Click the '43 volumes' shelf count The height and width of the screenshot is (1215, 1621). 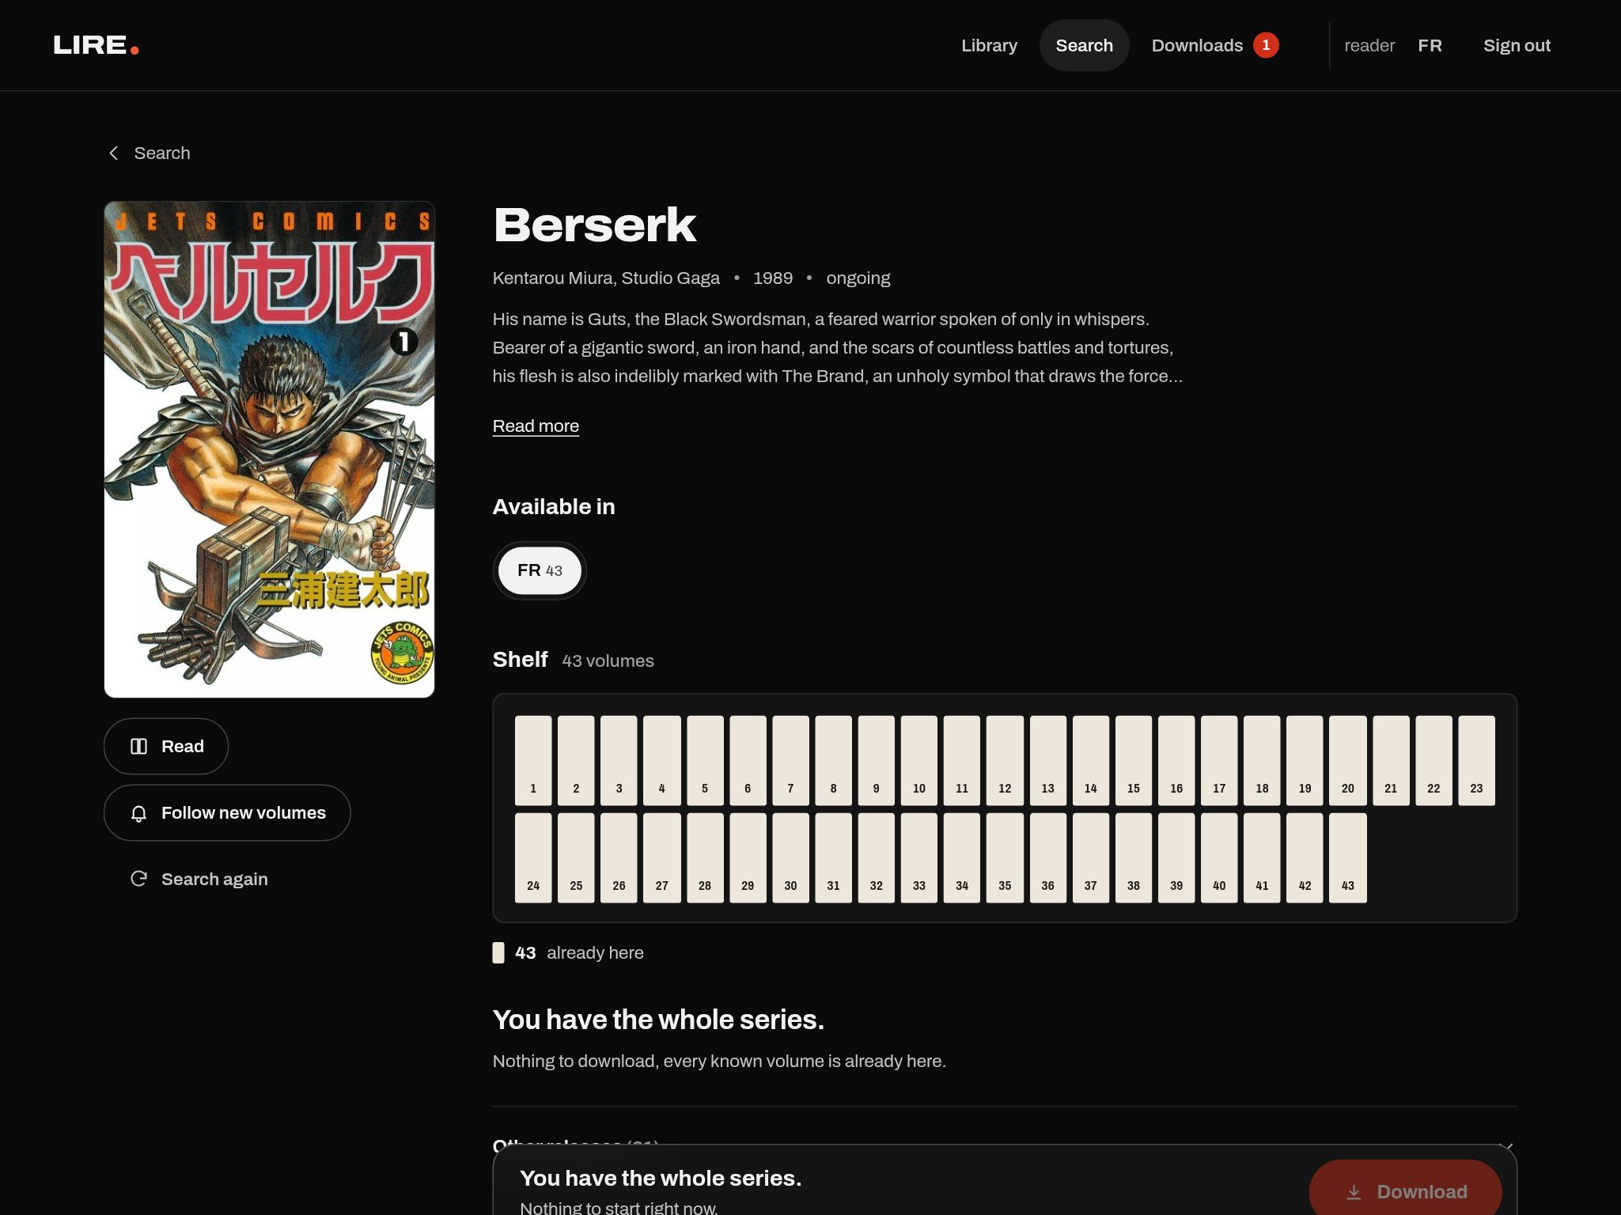[x=608, y=660]
